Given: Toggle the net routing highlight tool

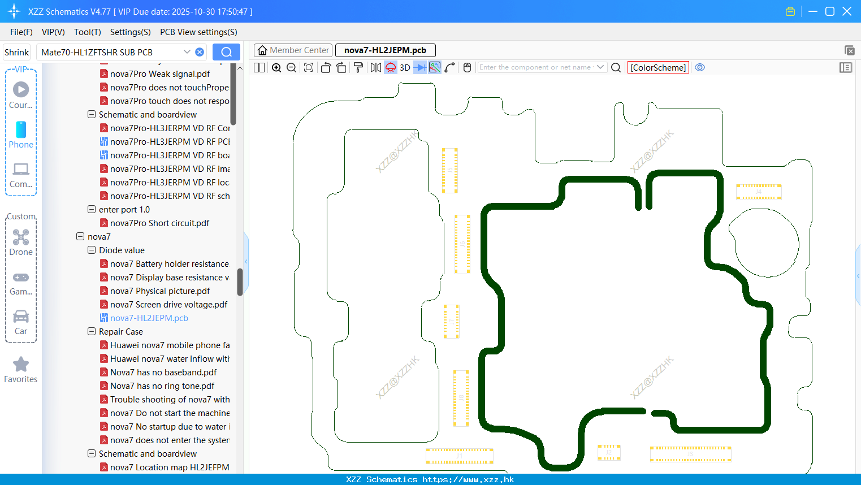Looking at the screenshot, I should (x=435, y=67).
